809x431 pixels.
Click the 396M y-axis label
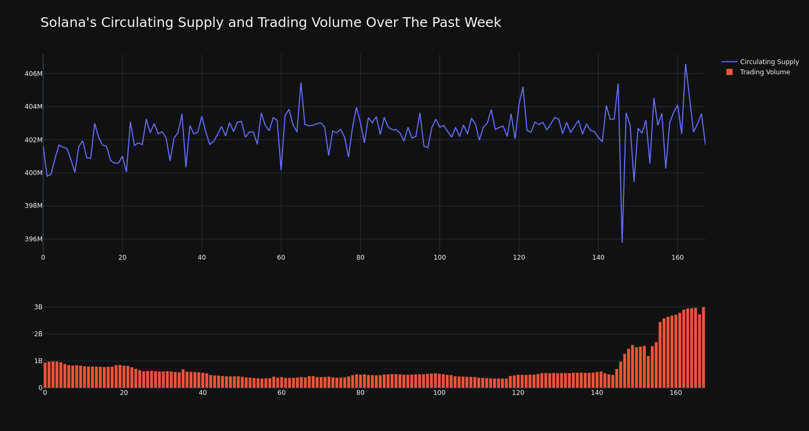point(34,239)
